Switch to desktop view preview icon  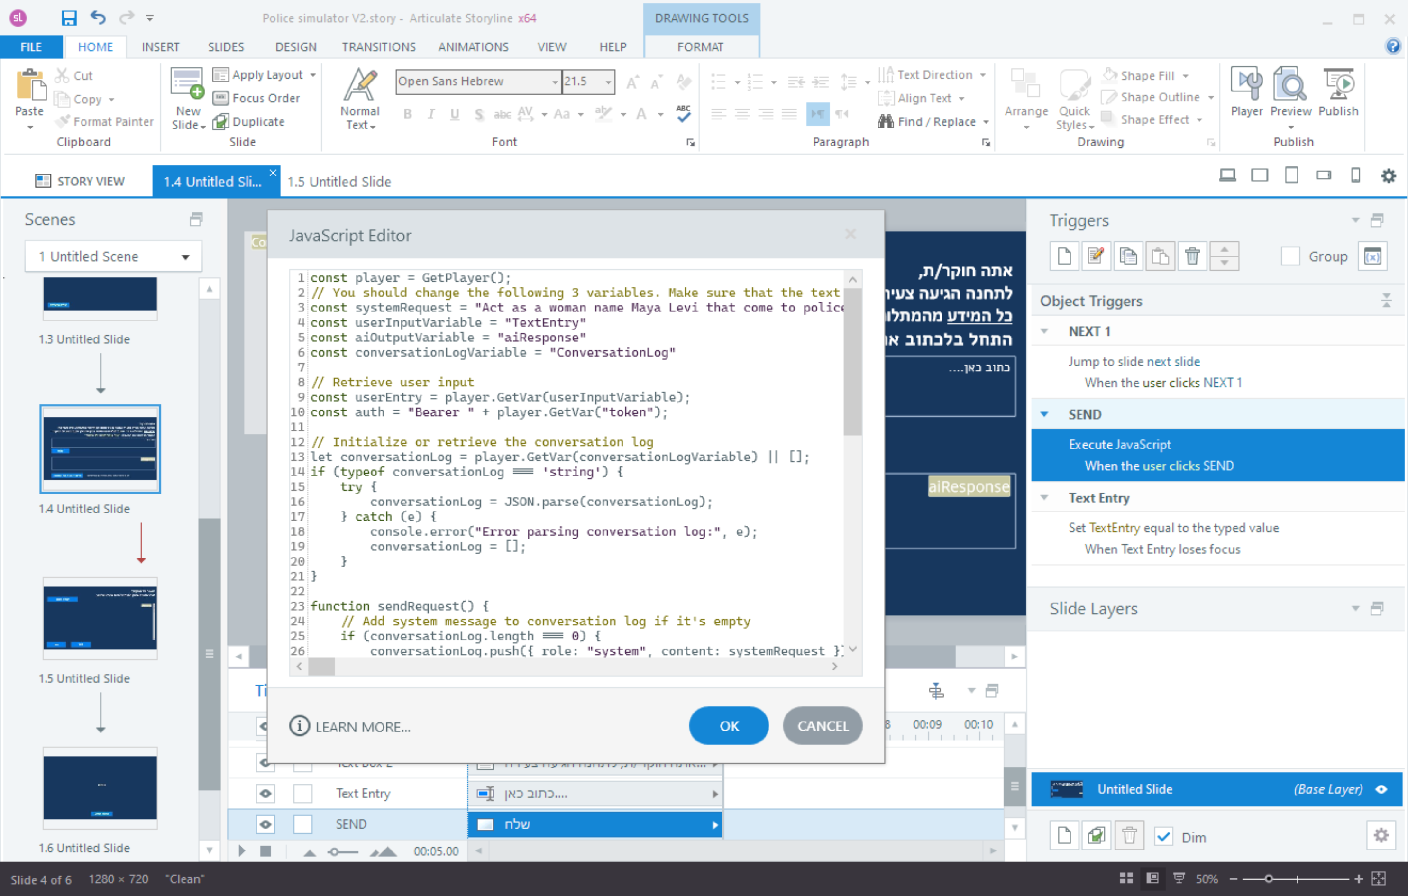(x=1227, y=175)
